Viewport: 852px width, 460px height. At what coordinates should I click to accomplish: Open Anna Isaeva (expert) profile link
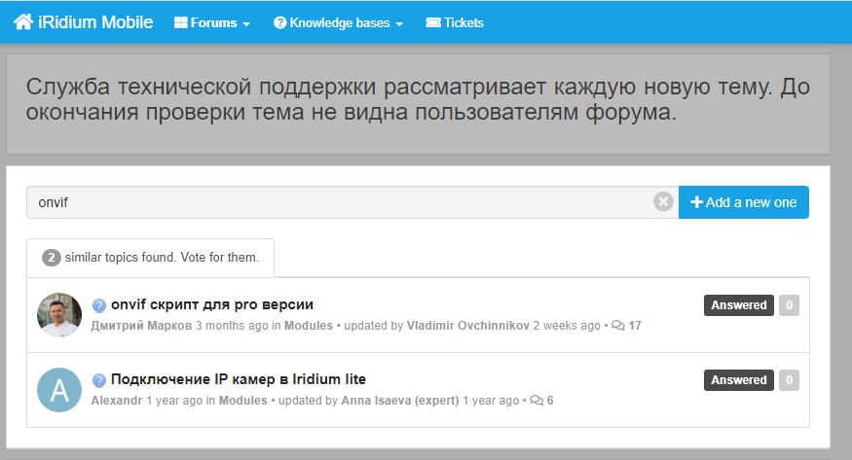pos(400,401)
